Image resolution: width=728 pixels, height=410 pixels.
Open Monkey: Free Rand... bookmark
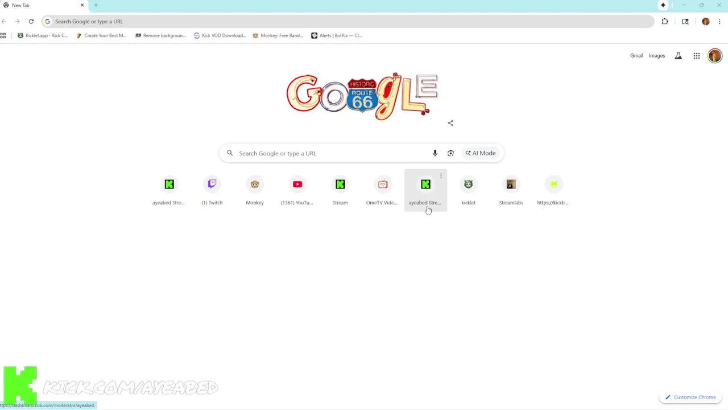coord(278,35)
